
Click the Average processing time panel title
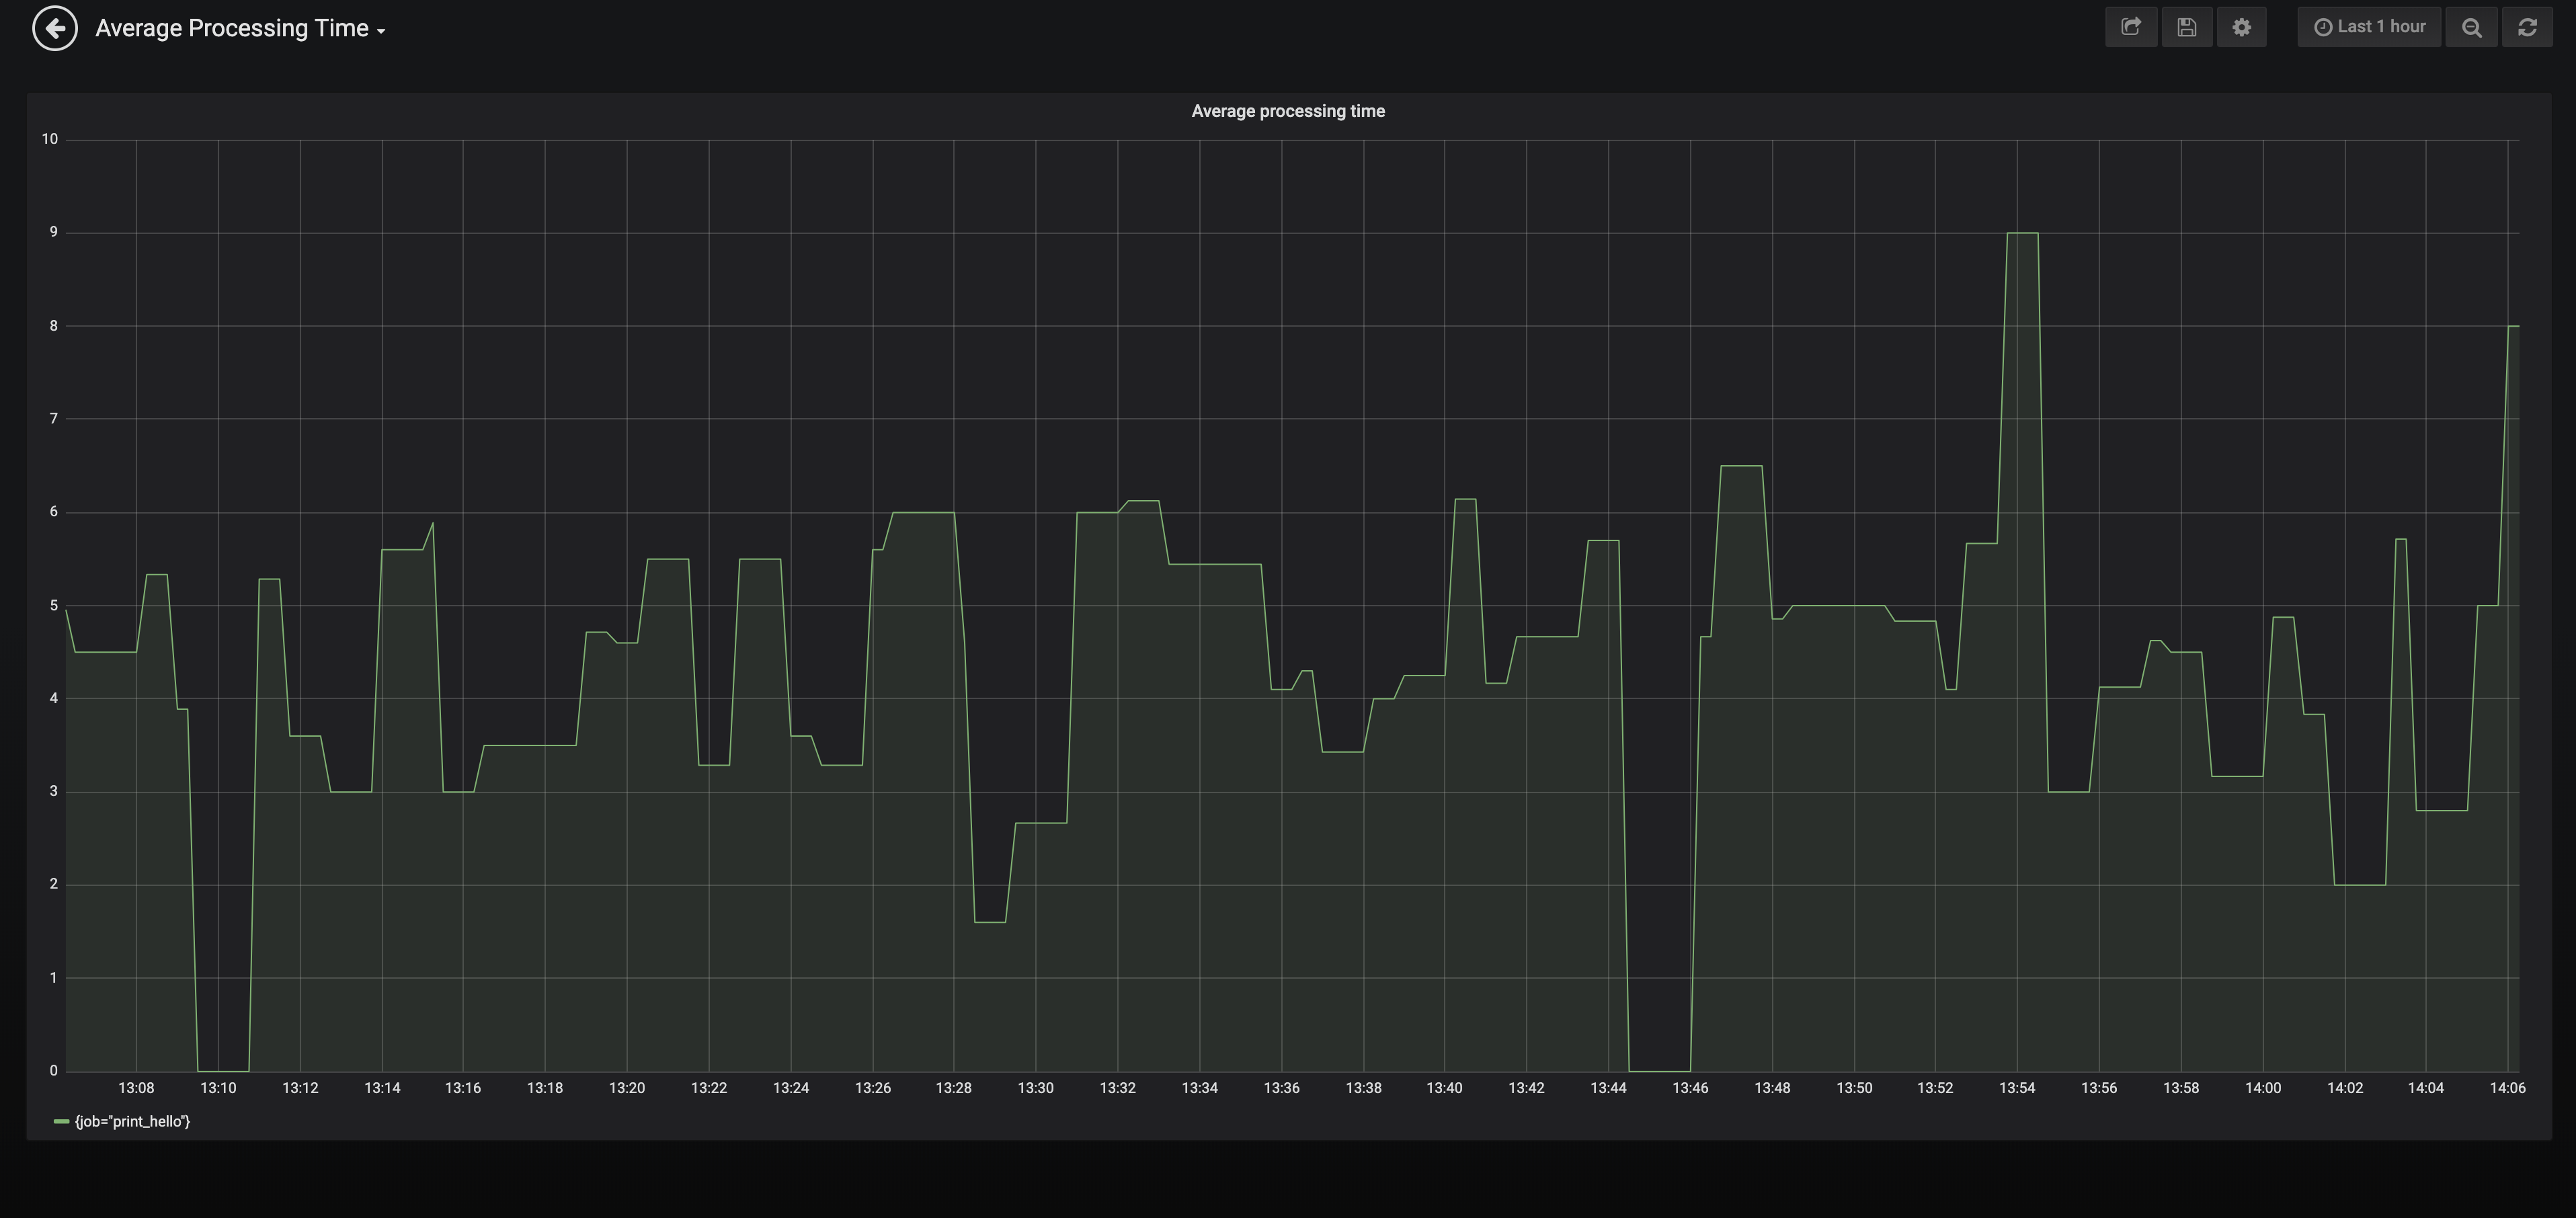point(1288,111)
